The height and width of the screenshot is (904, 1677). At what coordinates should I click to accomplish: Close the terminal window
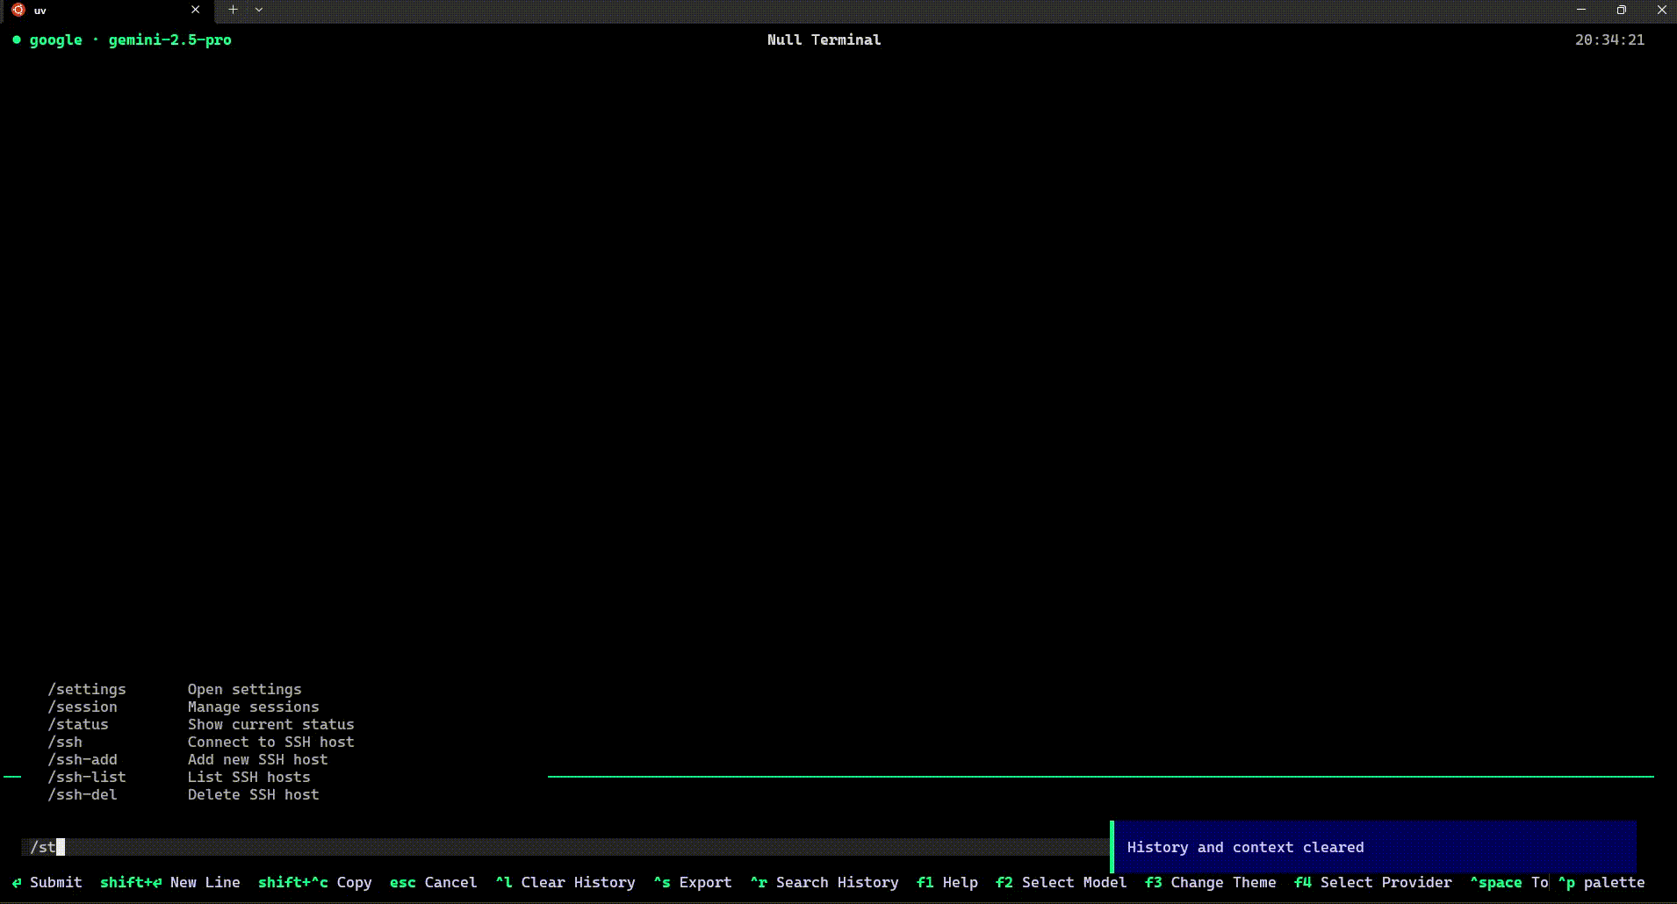tap(1661, 10)
